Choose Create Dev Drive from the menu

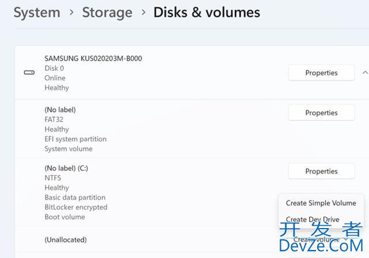pos(312,219)
